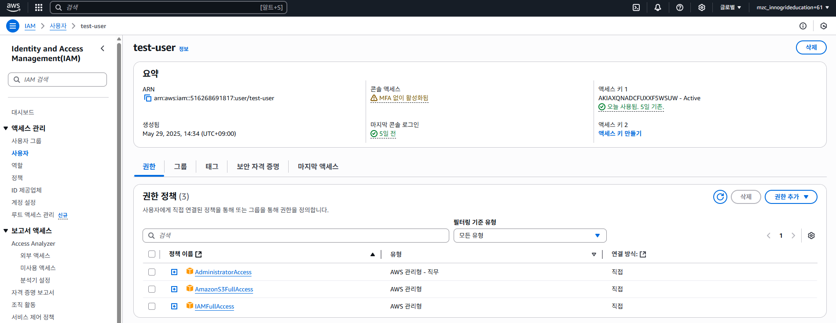Expand the IAMFullAccess policy details
The image size is (836, 323).
click(x=174, y=306)
